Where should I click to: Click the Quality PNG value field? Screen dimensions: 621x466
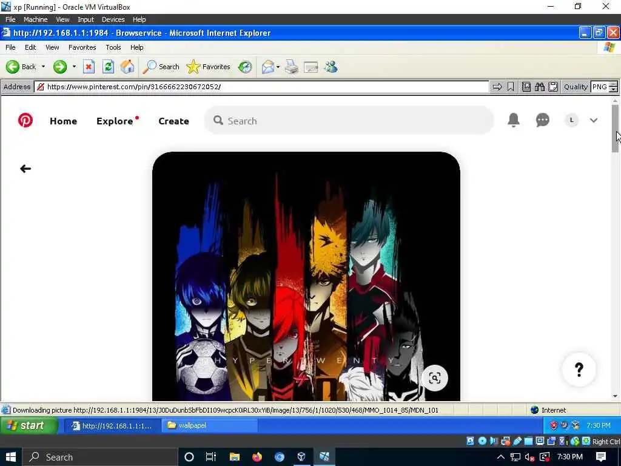tap(600, 87)
